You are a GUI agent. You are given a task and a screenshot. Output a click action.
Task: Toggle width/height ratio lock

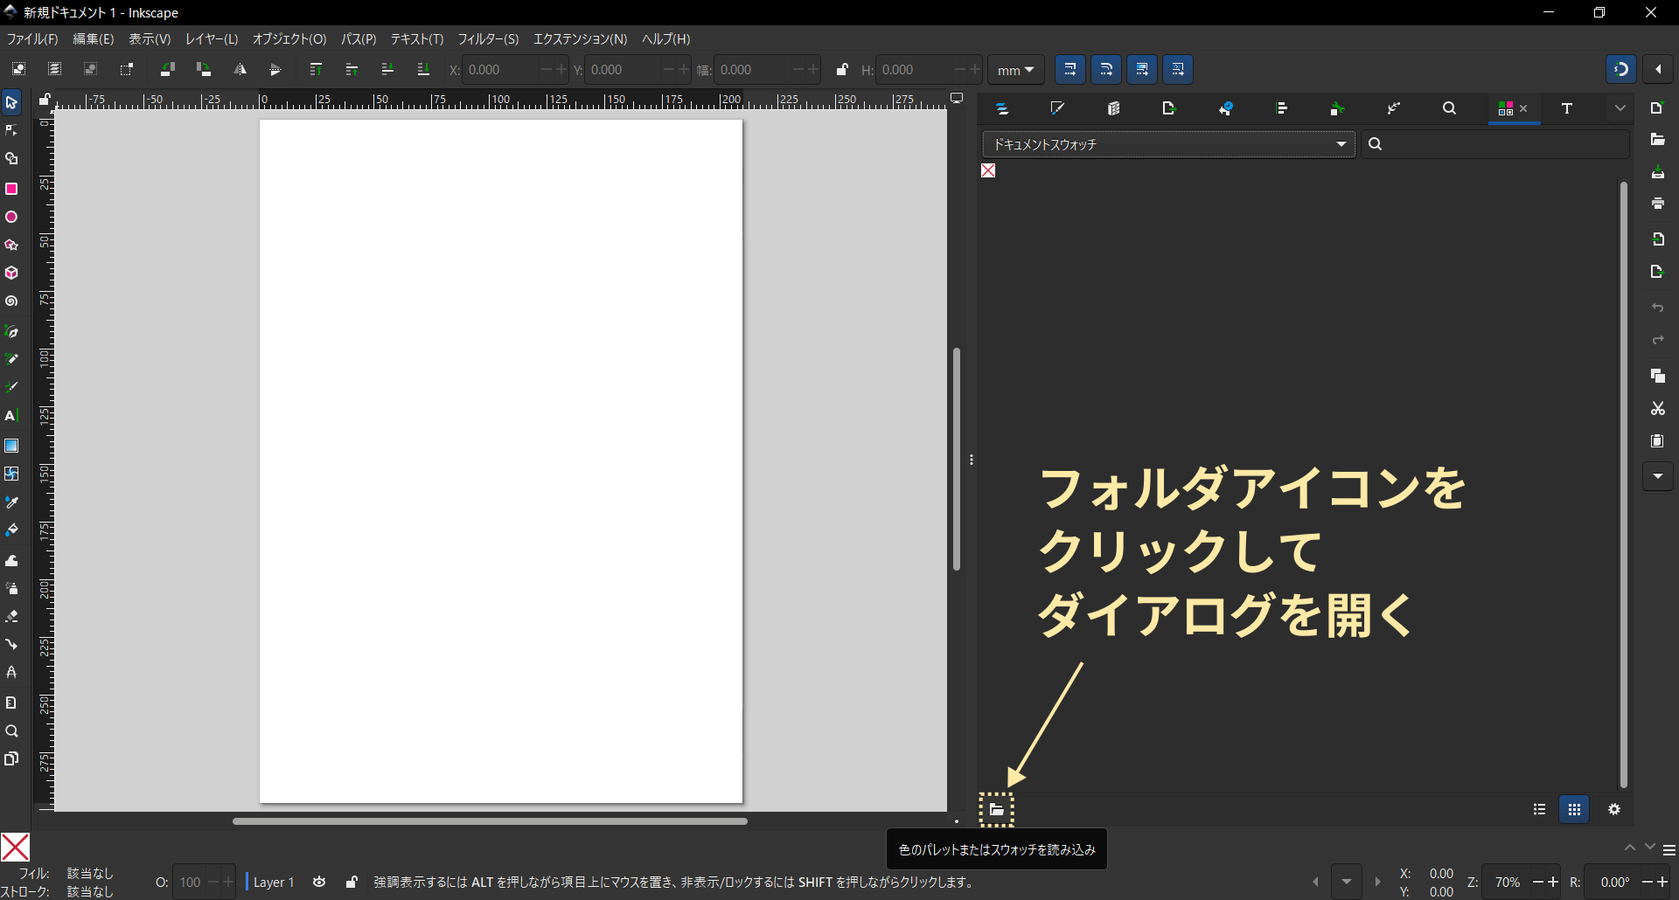[842, 70]
